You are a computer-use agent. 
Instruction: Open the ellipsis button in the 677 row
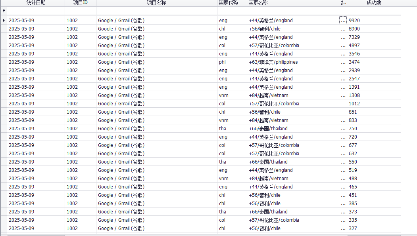[343, 145]
